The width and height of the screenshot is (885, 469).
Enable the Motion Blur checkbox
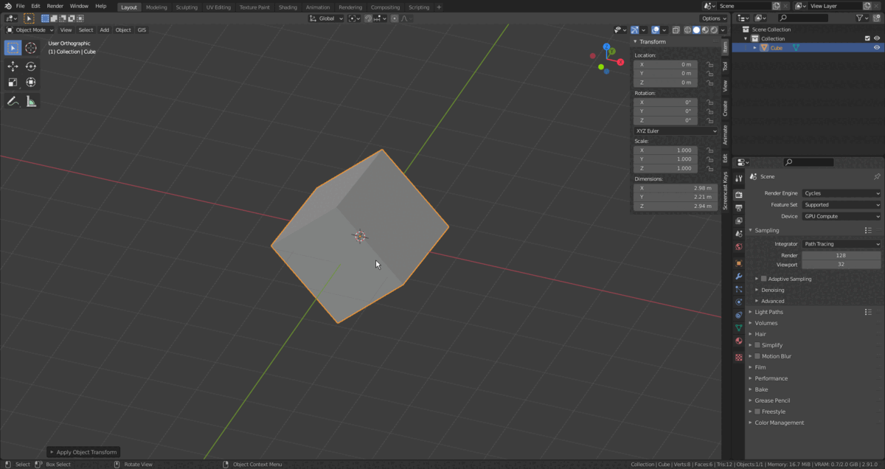(757, 356)
